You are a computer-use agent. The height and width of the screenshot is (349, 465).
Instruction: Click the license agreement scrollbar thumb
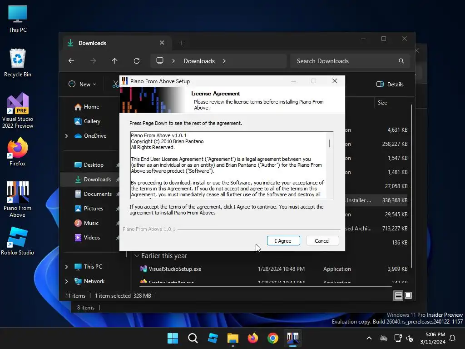click(330, 144)
